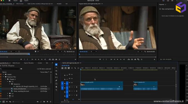Step forward one frame in Program monitor
The image size is (188, 104).
click(x=121, y=59)
